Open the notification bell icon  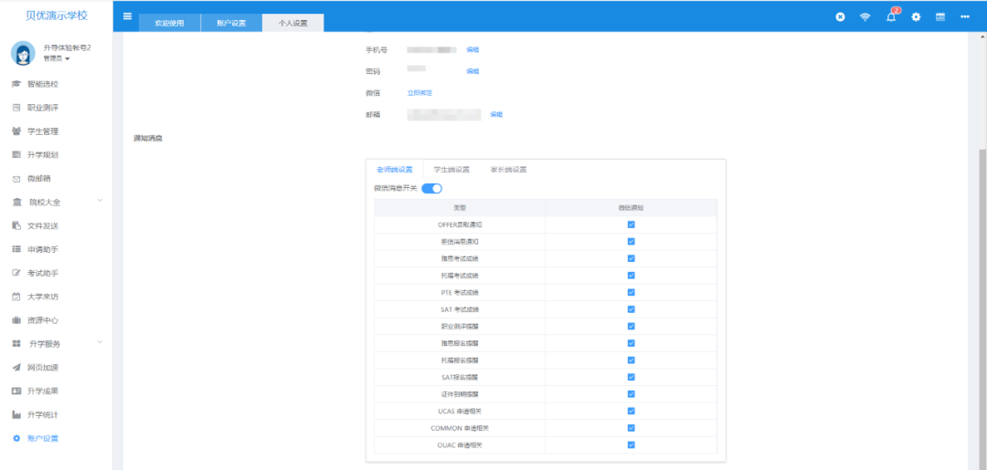(891, 17)
